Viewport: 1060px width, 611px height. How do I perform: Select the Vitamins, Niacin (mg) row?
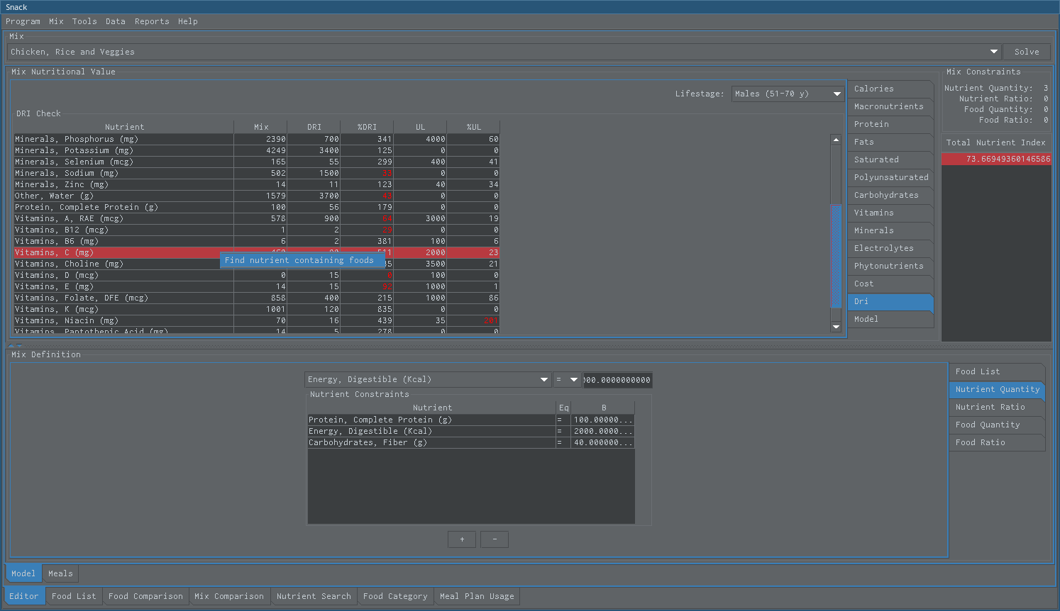pos(257,320)
